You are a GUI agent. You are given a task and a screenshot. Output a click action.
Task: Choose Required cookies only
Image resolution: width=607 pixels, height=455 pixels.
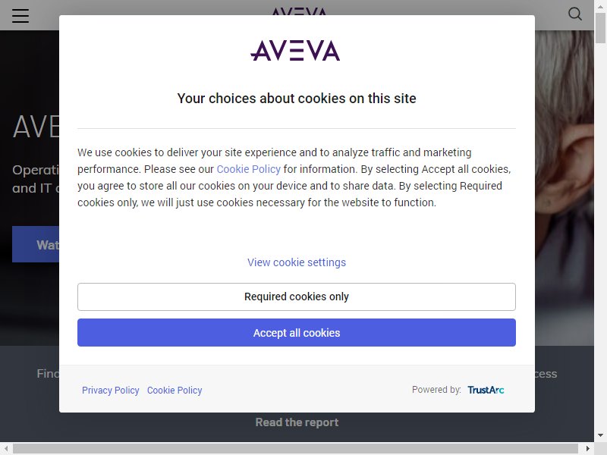click(x=297, y=297)
